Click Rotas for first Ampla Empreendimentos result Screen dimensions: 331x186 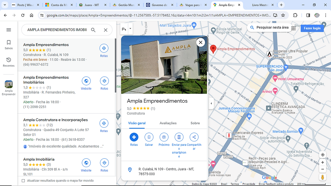click(104, 51)
